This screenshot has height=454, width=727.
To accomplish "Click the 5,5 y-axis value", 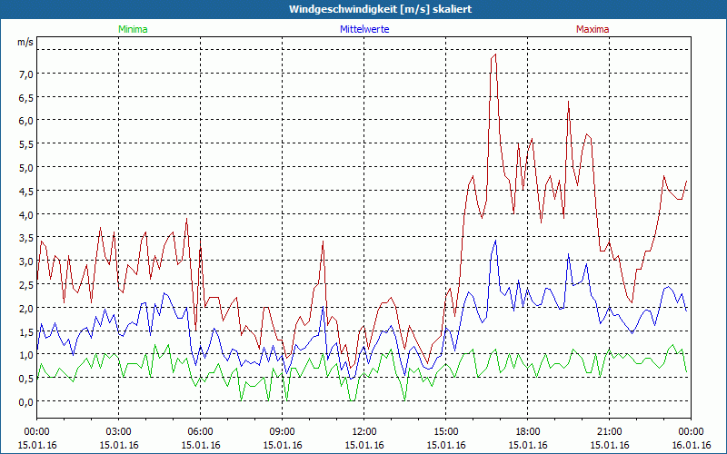I will [x=25, y=144].
